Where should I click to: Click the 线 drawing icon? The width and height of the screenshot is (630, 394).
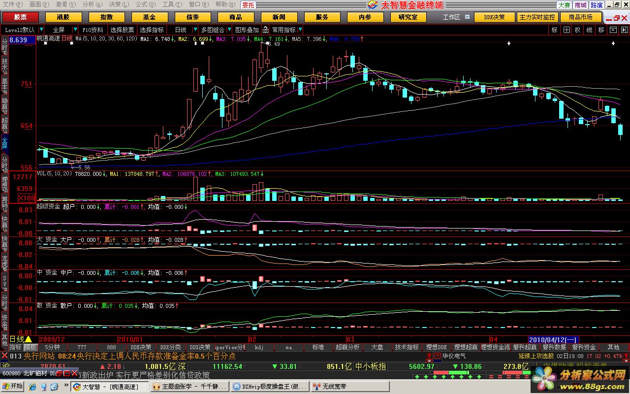[589, 30]
